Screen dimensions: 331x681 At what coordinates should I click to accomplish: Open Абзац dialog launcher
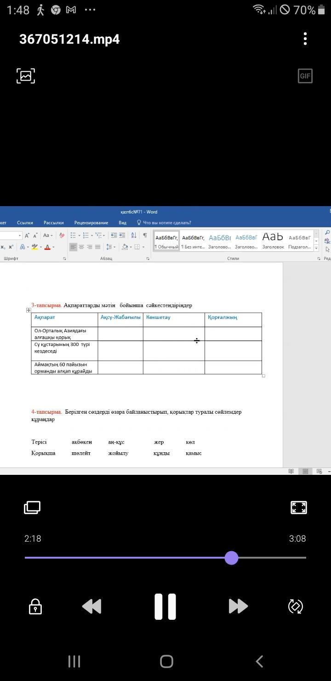click(x=148, y=259)
